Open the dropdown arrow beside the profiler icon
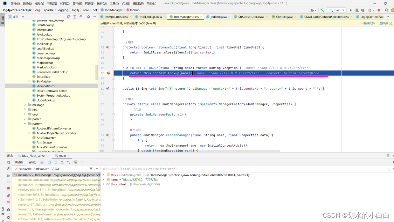394x222 pixels. coord(373,10)
